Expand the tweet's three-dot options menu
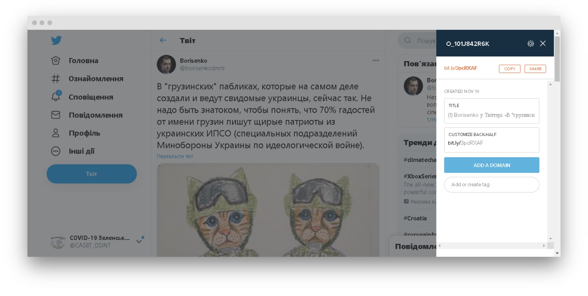This screenshot has height=296, width=588. (376, 60)
